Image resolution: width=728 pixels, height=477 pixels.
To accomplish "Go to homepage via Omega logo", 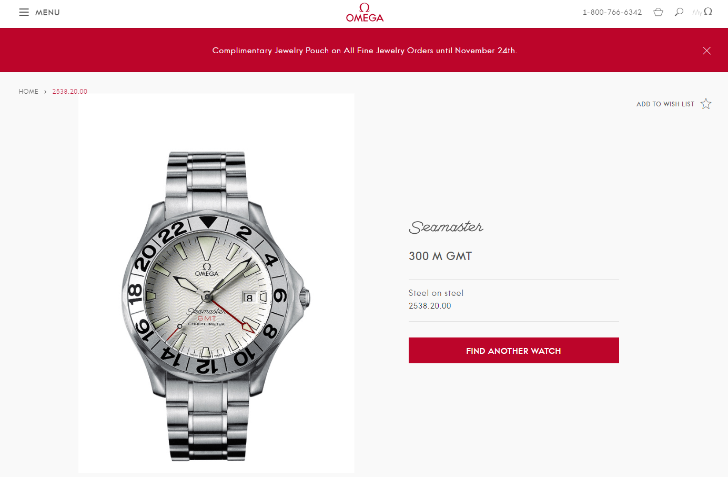I will coord(365,13).
